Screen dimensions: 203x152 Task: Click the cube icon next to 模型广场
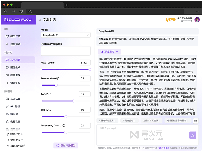(7, 36)
